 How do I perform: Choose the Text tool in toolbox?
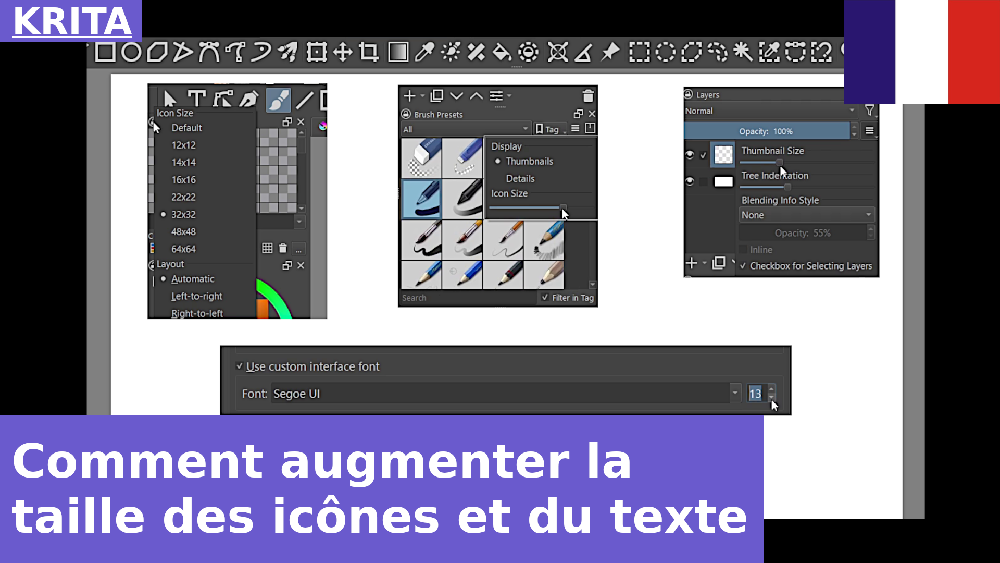pyautogui.click(x=196, y=98)
